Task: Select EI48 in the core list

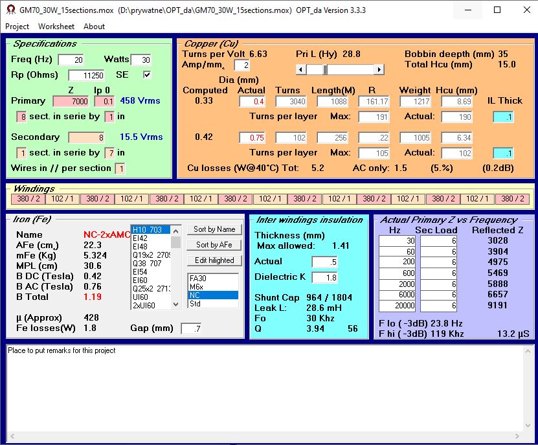Action: (151, 247)
